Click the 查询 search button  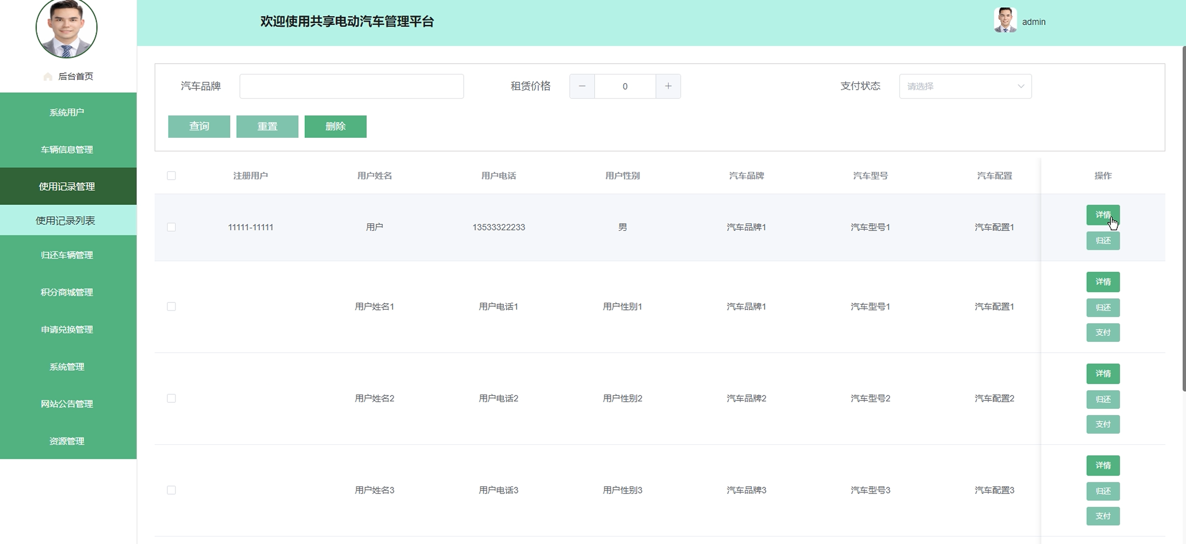point(199,126)
